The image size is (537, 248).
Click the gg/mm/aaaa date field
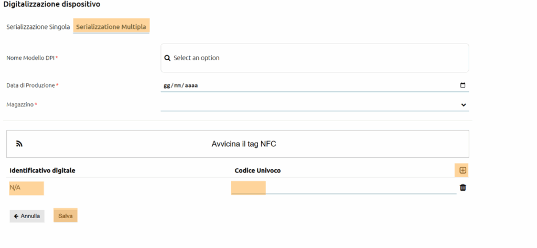coord(315,85)
